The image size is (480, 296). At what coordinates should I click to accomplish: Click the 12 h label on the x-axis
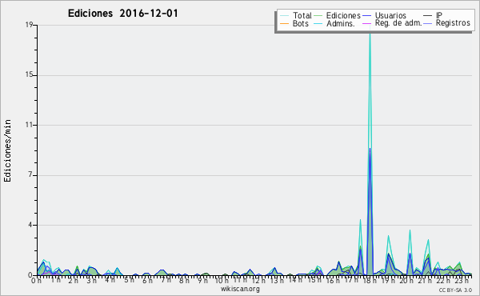(258, 280)
